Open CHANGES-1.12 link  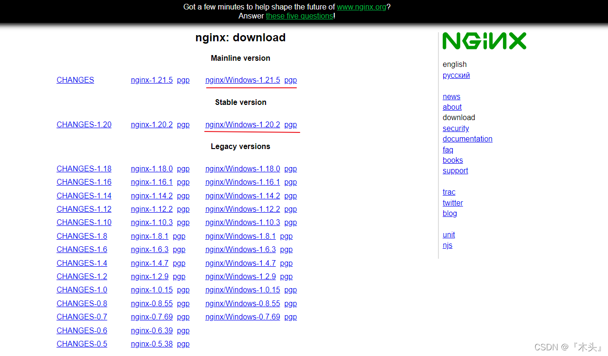click(84, 209)
